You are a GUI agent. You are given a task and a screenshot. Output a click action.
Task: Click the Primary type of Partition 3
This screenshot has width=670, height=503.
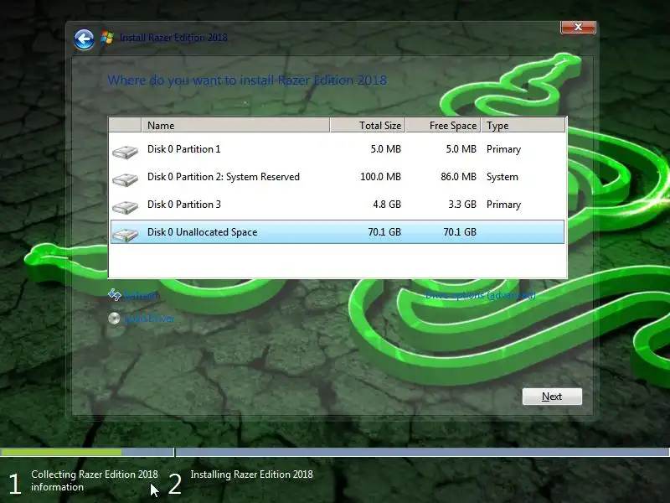pyautogui.click(x=503, y=205)
